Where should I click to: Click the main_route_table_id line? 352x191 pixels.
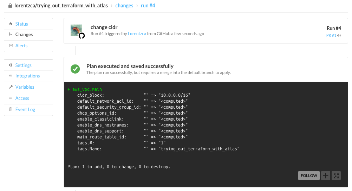click(x=132, y=137)
